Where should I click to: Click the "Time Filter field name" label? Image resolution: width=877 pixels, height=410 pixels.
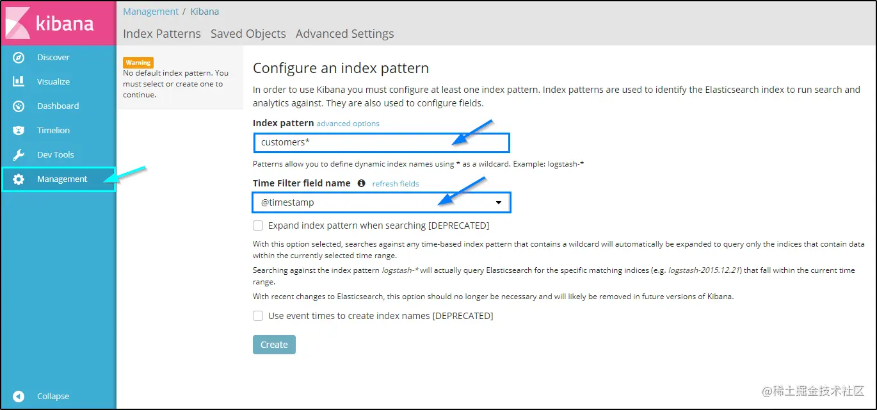[x=302, y=183]
